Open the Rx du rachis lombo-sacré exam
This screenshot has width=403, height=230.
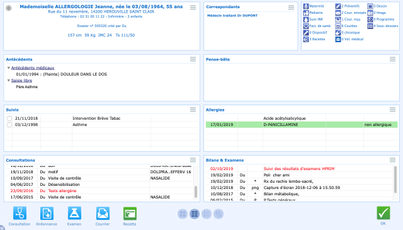tap(300, 181)
